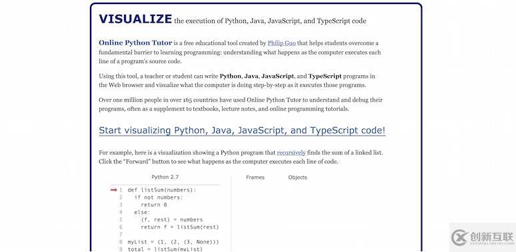The height and width of the screenshot is (252, 516).
Task: Click bold word TypeScript in second paragraph
Action: click(x=325, y=76)
